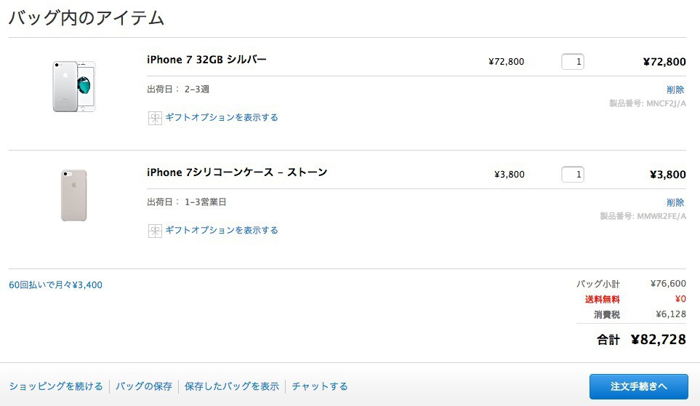The height and width of the screenshot is (406, 700).
Task: Start a chat via チャットする
Action: pyautogui.click(x=320, y=386)
